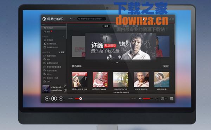The width and height of the screenshot is (211, 130).
Task: Click the now-playing album art
Action: point(46,89)
